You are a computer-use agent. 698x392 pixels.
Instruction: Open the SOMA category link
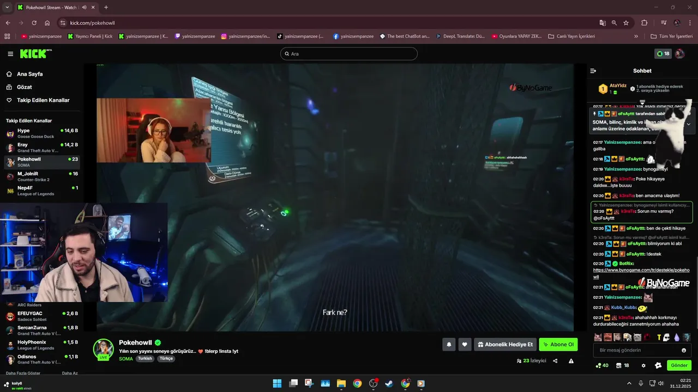click(125, 359)
